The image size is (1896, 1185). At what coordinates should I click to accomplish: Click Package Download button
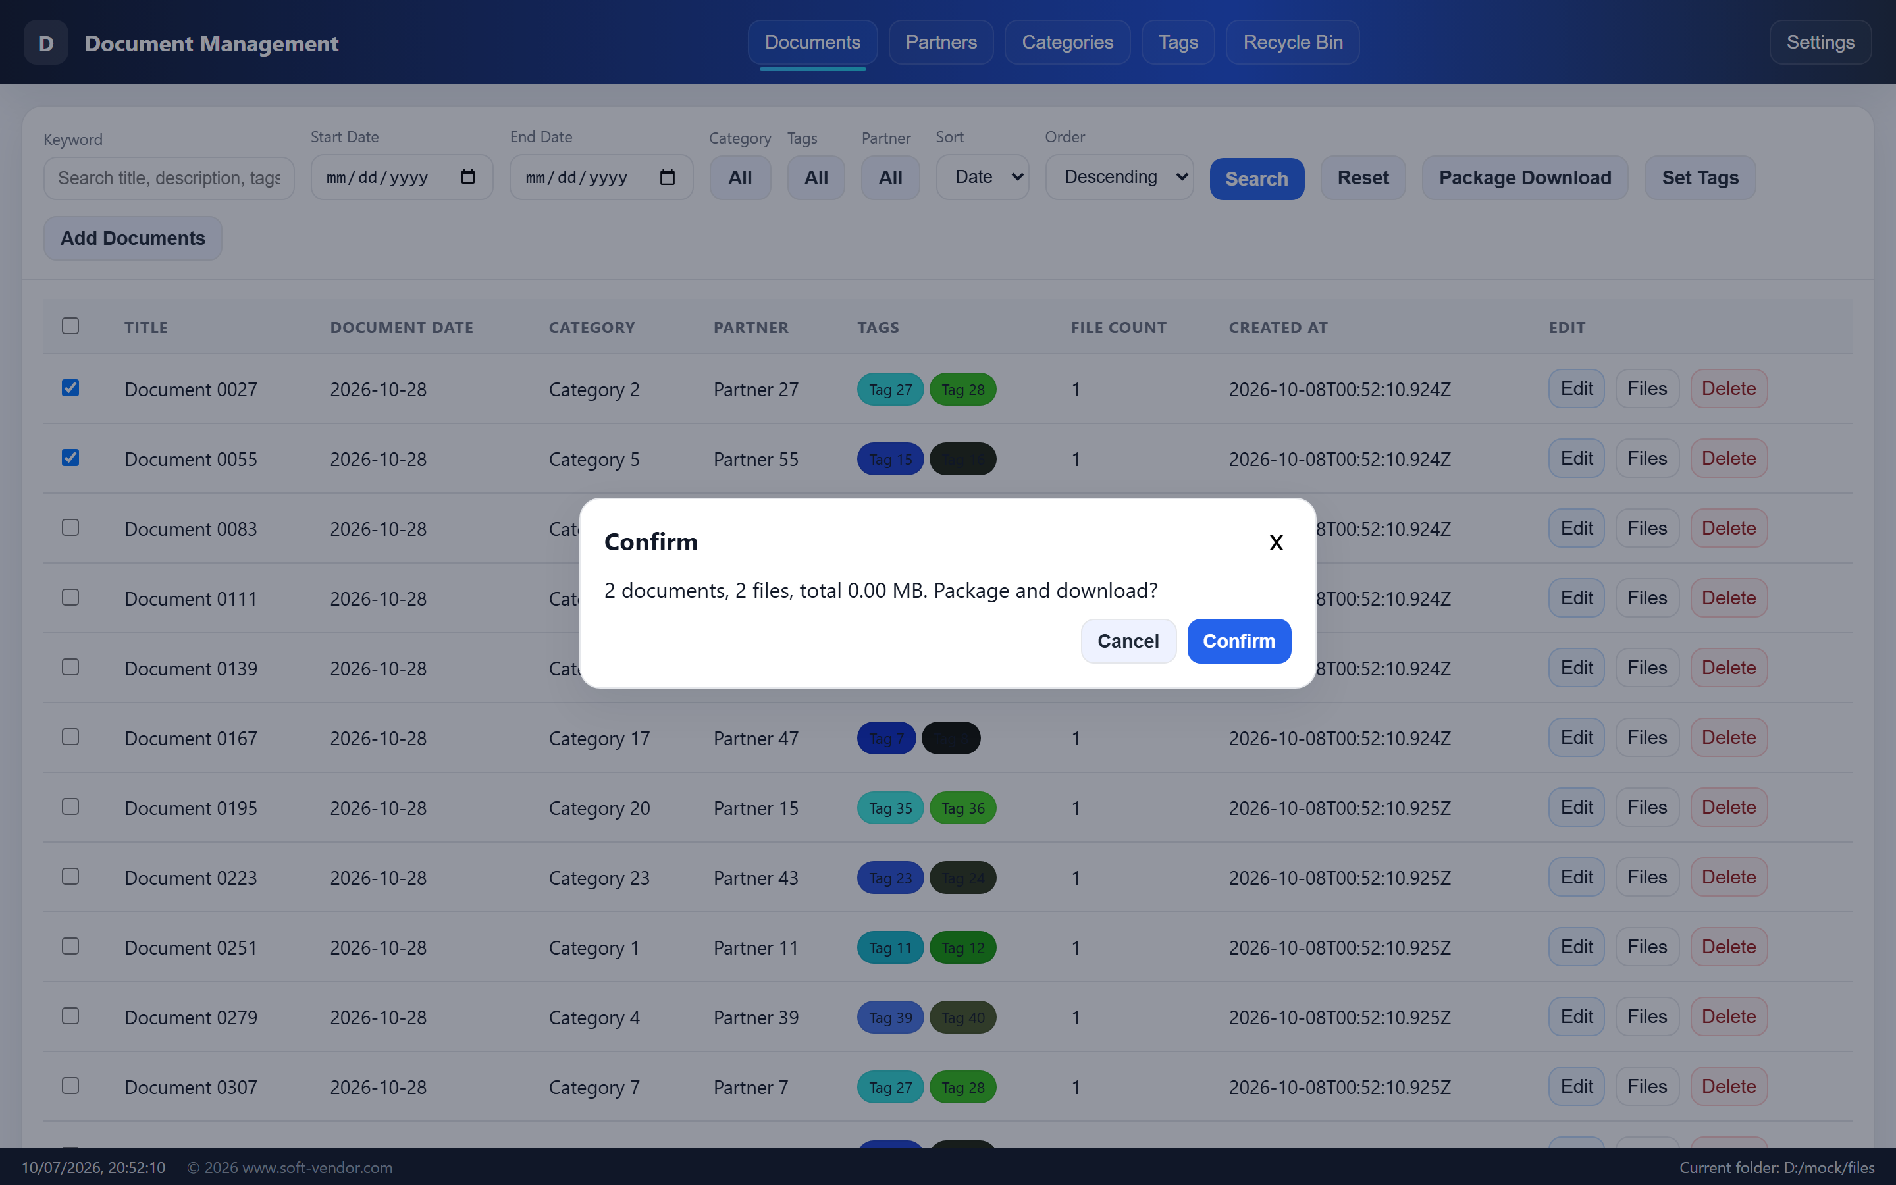coord(1525,178)
